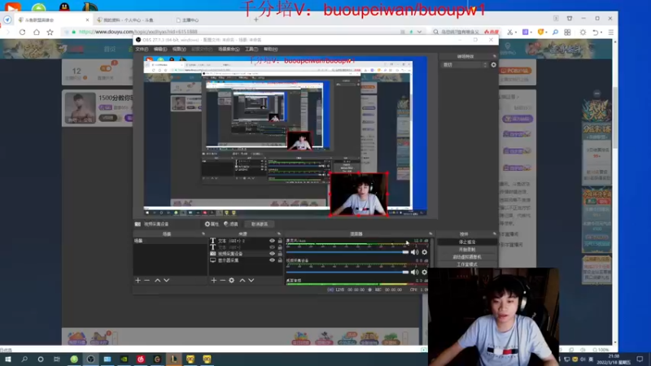Open 属性 for the selected source
Viewport: 651px width, 366px height.
coord(212,224)
